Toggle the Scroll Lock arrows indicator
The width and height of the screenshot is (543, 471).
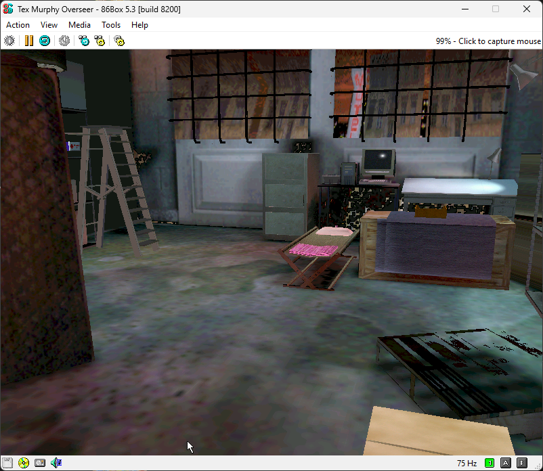(x=521, y=463)
